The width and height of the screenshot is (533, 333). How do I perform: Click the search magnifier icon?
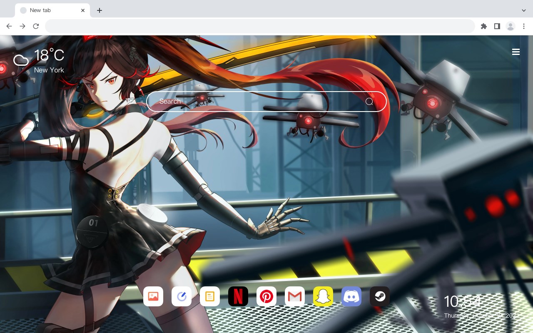369,102
